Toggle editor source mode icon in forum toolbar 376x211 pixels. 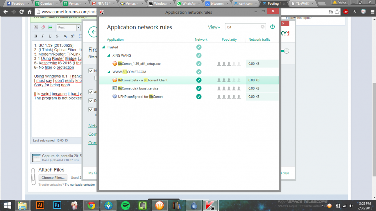[x=36, y=28]
